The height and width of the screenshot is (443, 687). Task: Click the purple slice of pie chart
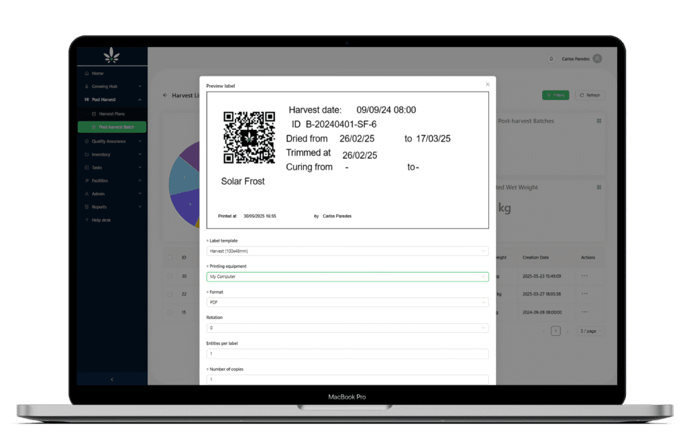[x=190, y=157]
